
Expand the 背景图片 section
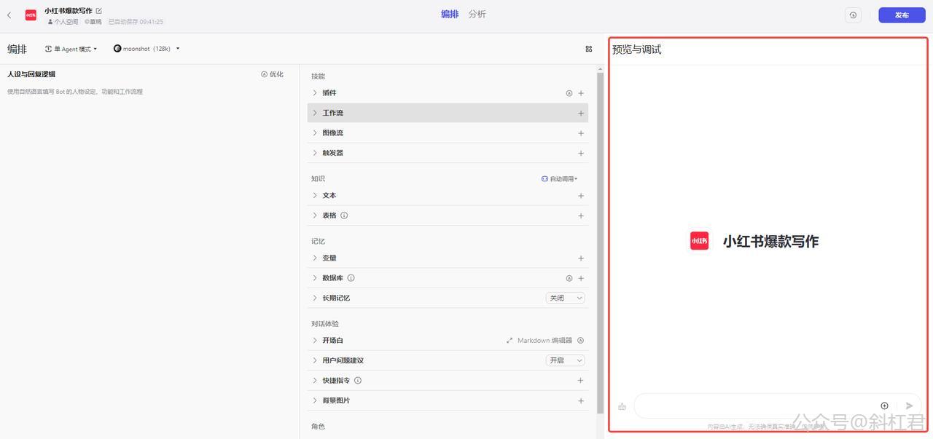(315, 400)
